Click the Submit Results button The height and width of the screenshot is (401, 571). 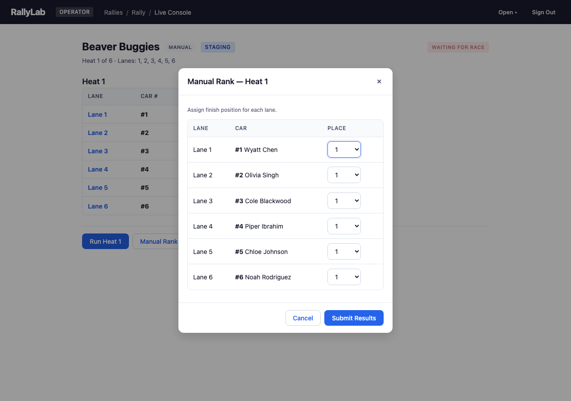[x=354, y=318]
